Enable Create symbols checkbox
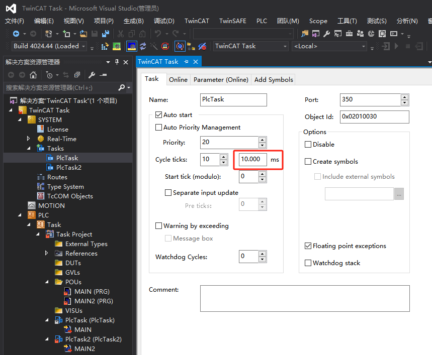Viewport: 432px width, 355px height. pyautogui.click(x=308, y=161)
